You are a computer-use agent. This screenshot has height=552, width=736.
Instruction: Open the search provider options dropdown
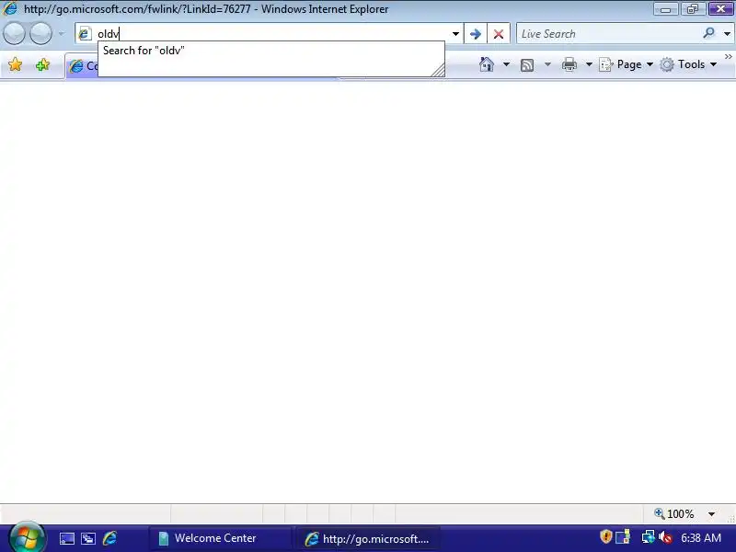[727, 34]
